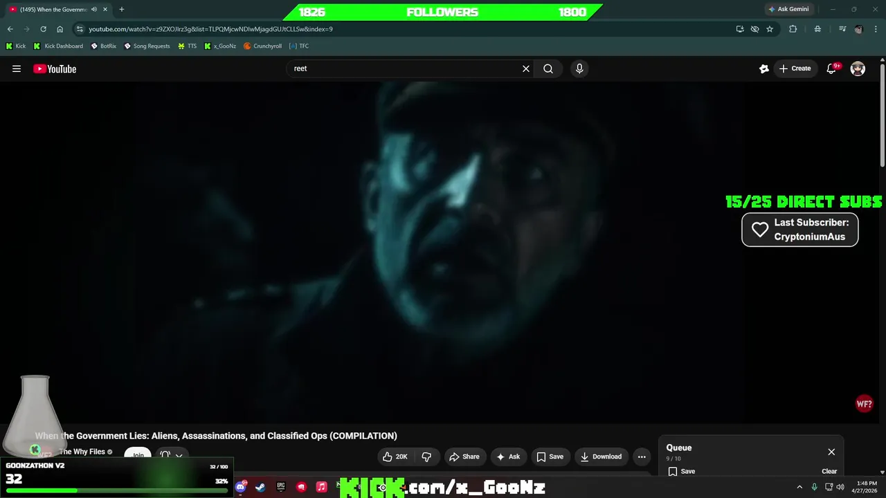Bookmark this page with the star icon

tap(770, 29)
